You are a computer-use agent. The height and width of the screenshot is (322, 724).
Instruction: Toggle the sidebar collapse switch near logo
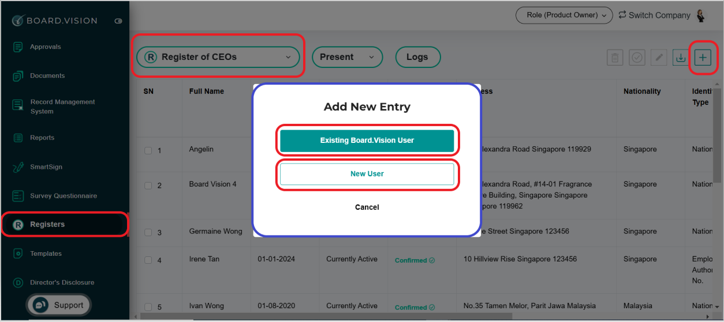(x=118, y=21)
